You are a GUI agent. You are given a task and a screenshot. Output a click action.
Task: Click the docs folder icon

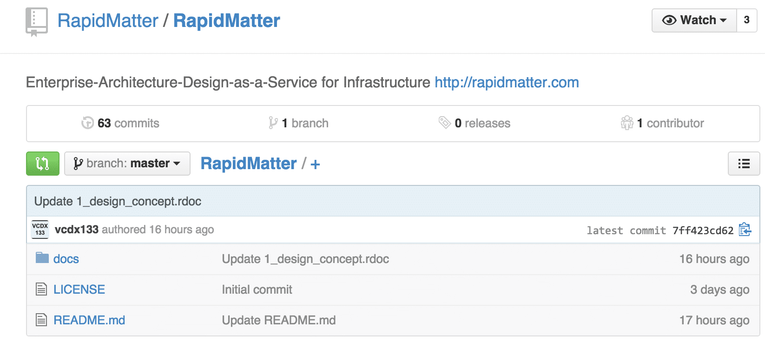[x=42, y=258]
